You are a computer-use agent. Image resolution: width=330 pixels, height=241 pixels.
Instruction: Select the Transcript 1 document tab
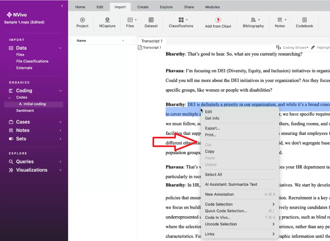pyautogui.click(x=152, y=41)
